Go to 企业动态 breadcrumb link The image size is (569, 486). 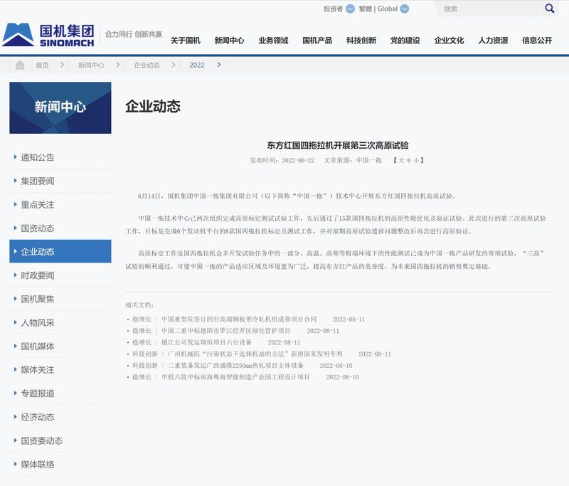click(x=147, y=65)
